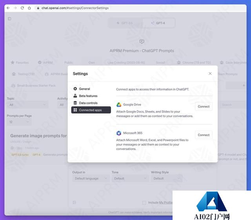
Task: Open the Team Prompts tab
Action: pos(227,74)
